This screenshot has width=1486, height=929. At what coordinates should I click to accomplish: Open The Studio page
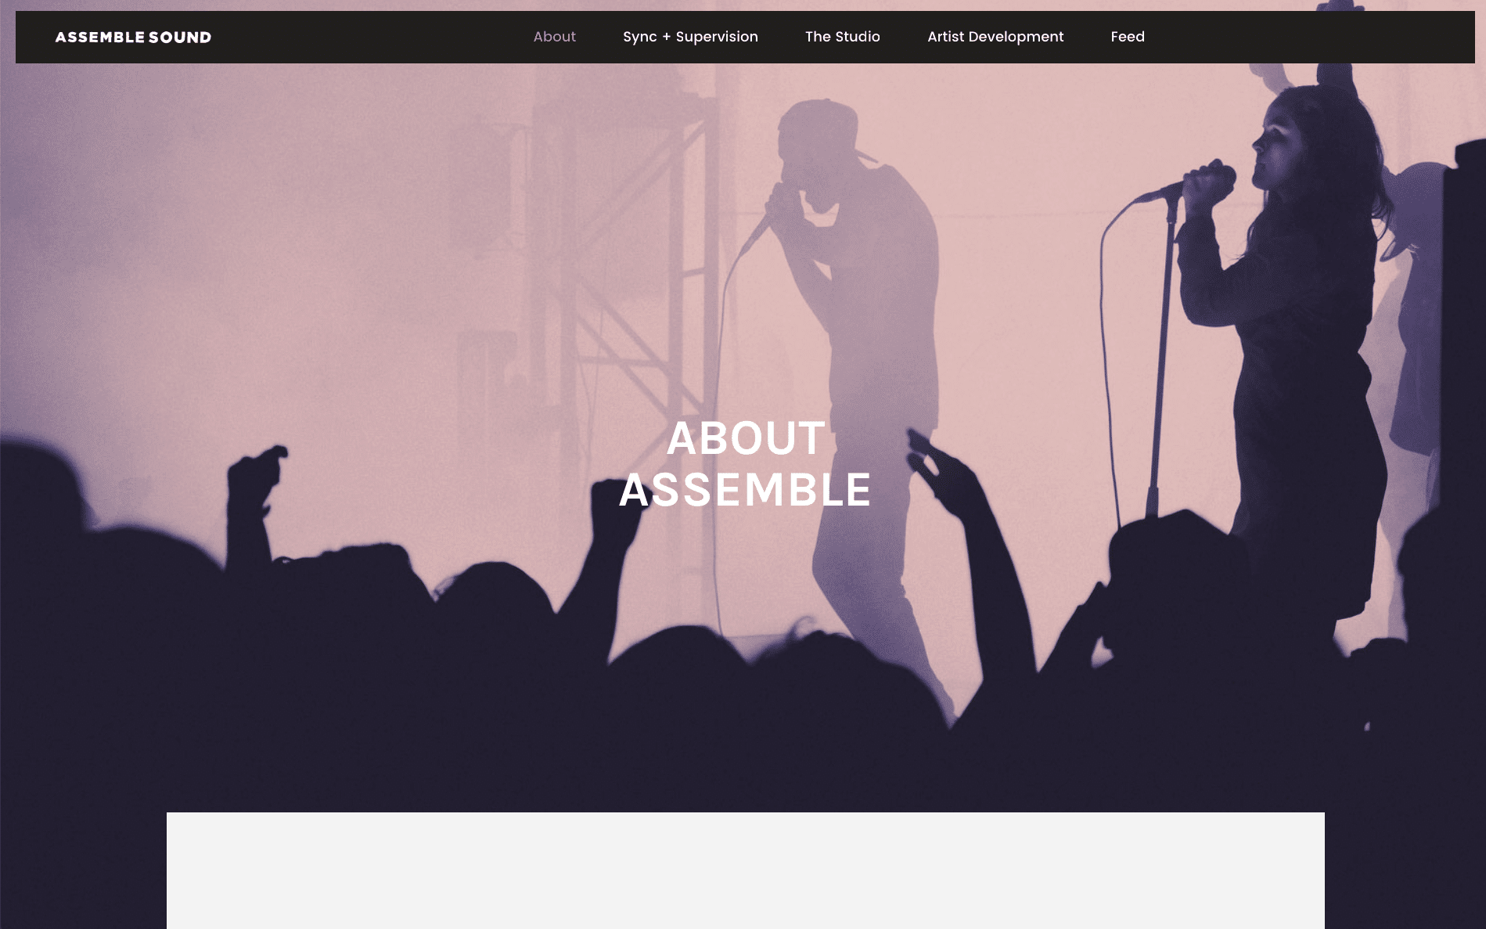842,37
